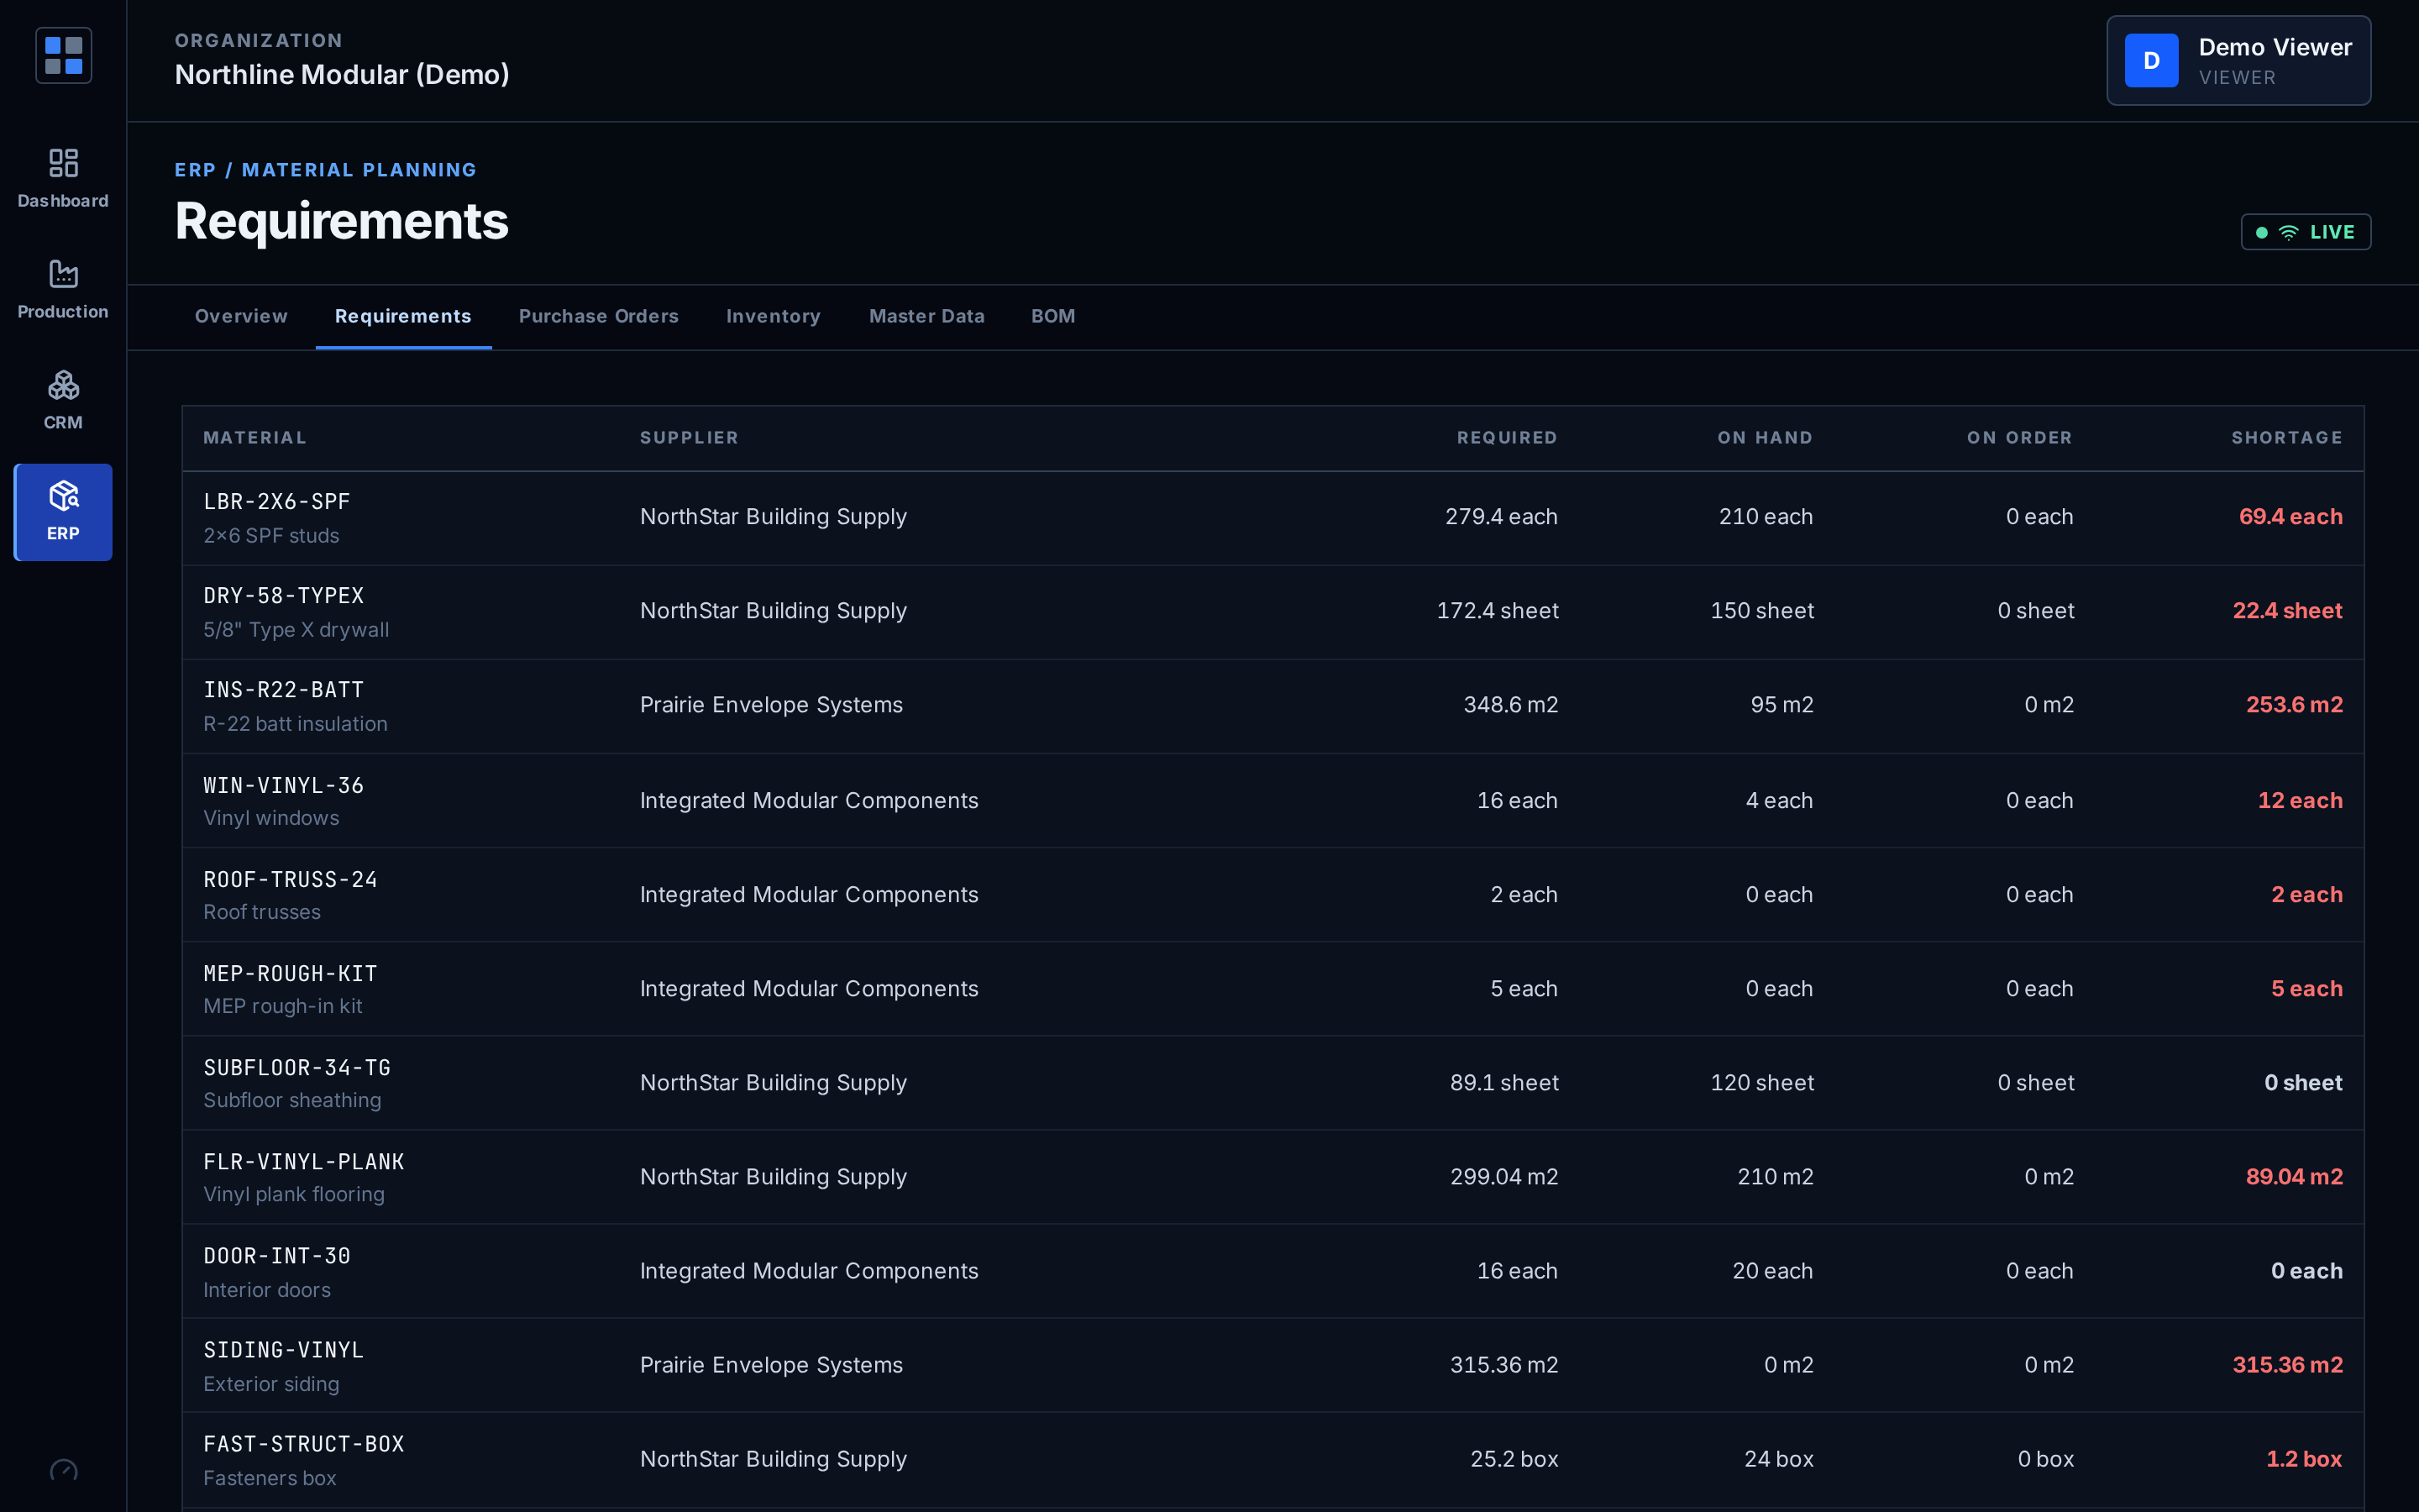This screenshot has width=2419, height=1512.
Task: Select material code SUBFLOOR-34-TG
Action: click(x=296, y=1067)
